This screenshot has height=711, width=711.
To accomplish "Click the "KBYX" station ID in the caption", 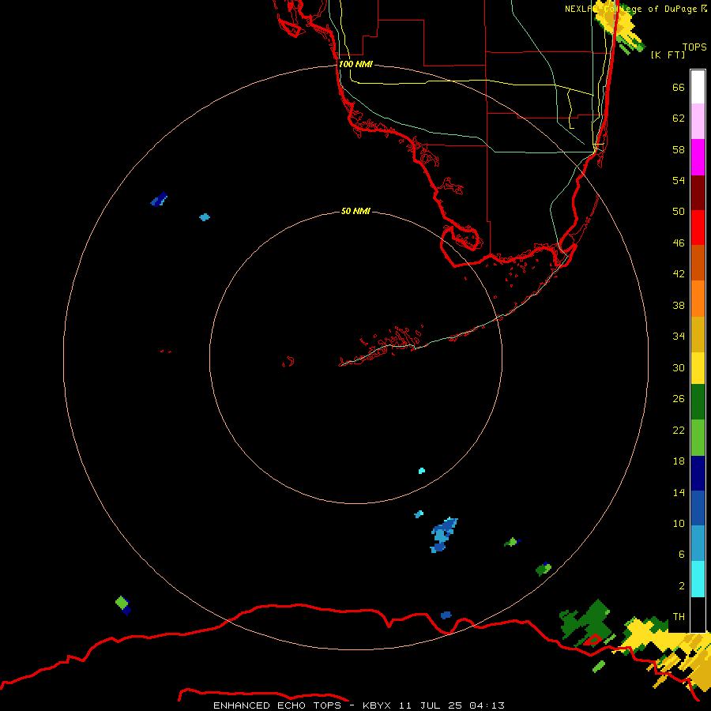I will (376, 705).
